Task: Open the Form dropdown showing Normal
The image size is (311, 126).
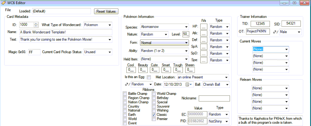Action: (x=164, y=43)
